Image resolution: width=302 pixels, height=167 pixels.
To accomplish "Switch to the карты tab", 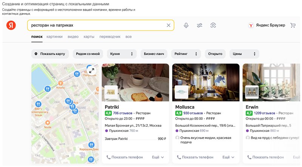I will click(x=89, y=36).
